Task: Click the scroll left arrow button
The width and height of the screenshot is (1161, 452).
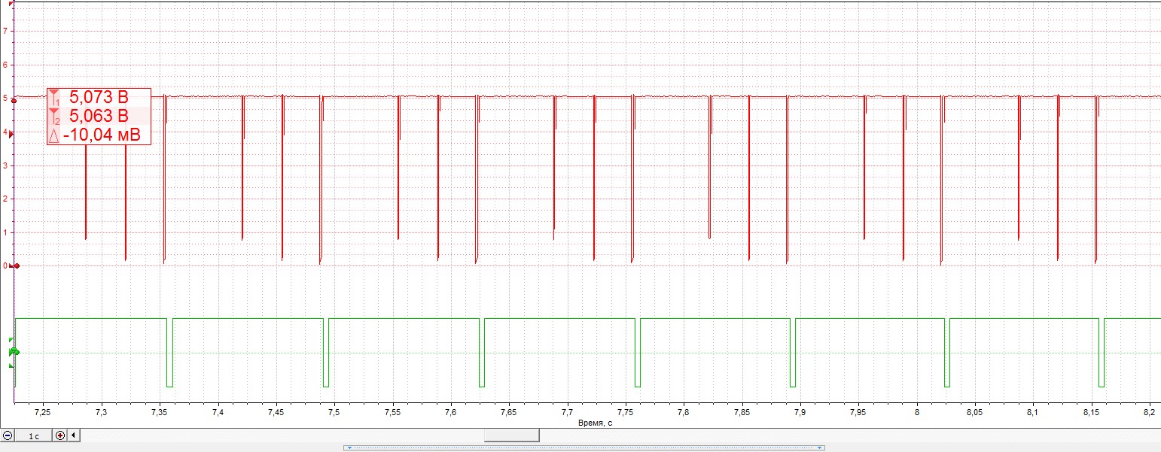Action: click(x=73, y=435)
